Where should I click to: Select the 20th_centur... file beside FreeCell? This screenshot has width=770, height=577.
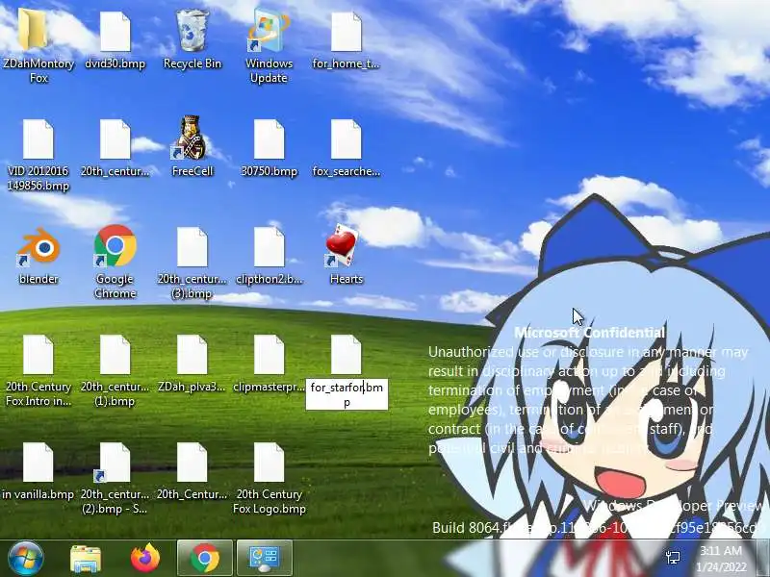(115, 139)
